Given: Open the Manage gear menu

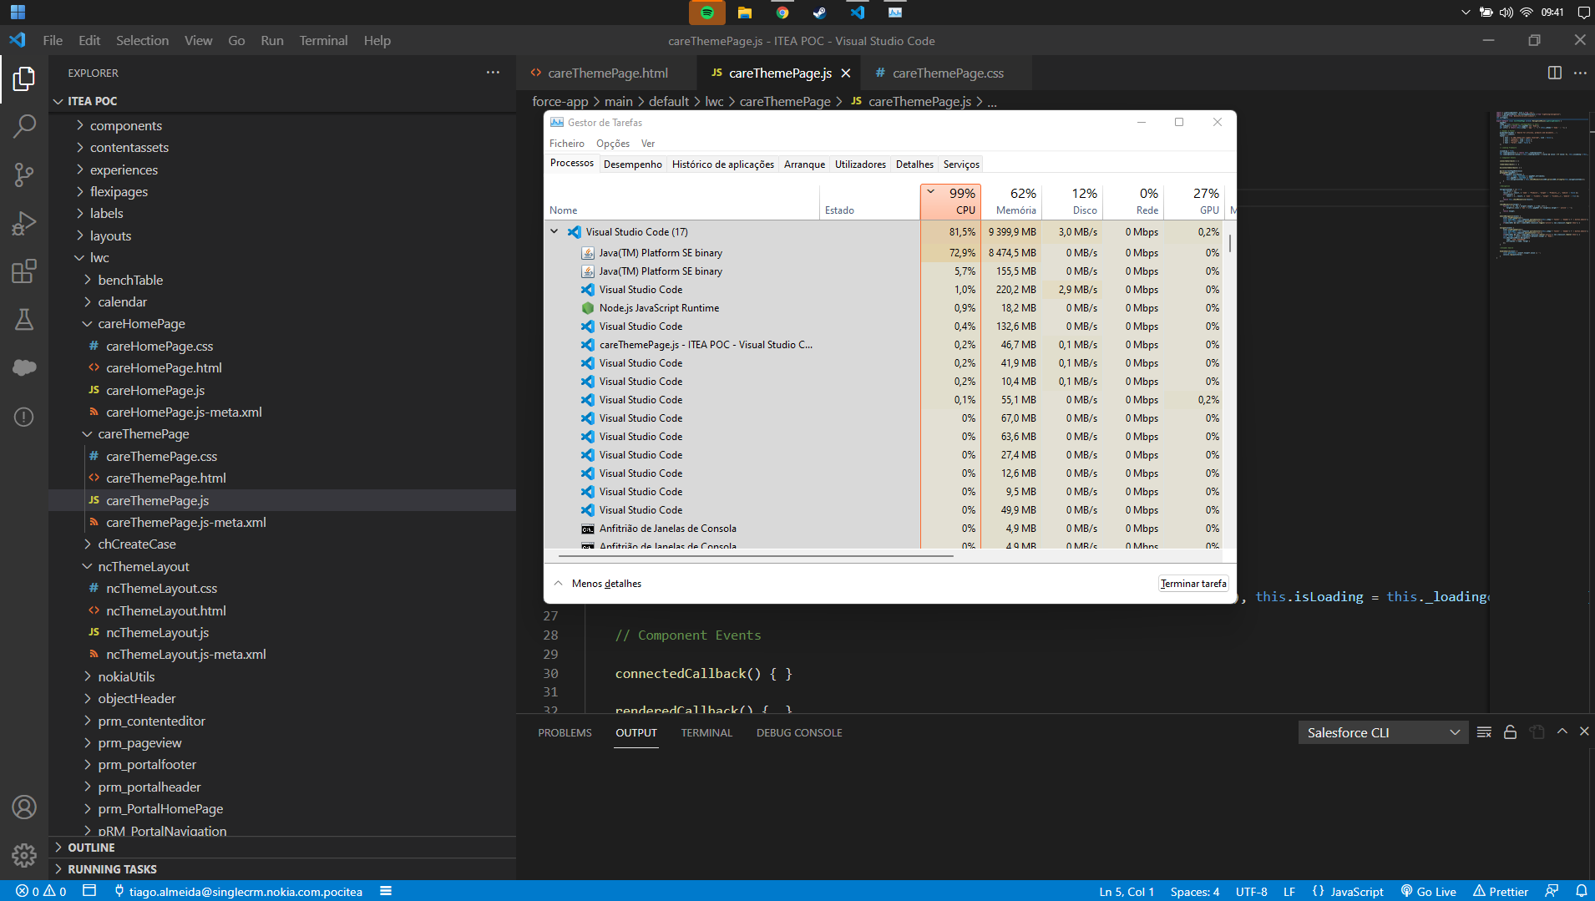Looking at the screenshot, I should click(x=24, y=856).
